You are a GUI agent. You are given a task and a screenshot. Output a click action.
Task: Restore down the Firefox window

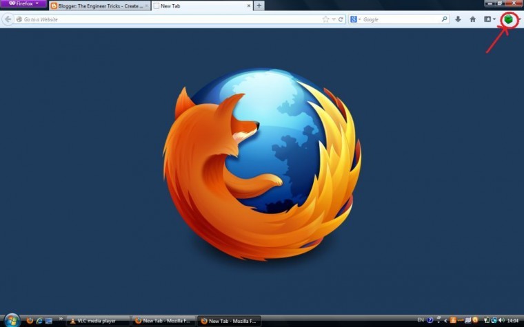pyautogui.click(x=500, y=3)
